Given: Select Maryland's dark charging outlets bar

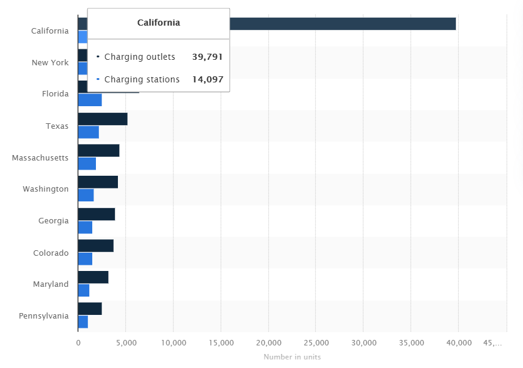Looking at the screenshot, I should pyautogui.click(x=93, y=278).
